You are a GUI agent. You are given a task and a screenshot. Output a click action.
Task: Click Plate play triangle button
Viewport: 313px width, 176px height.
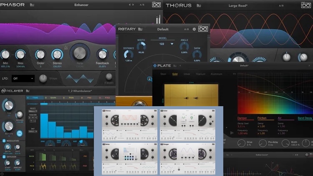click(x=232, y=133)
